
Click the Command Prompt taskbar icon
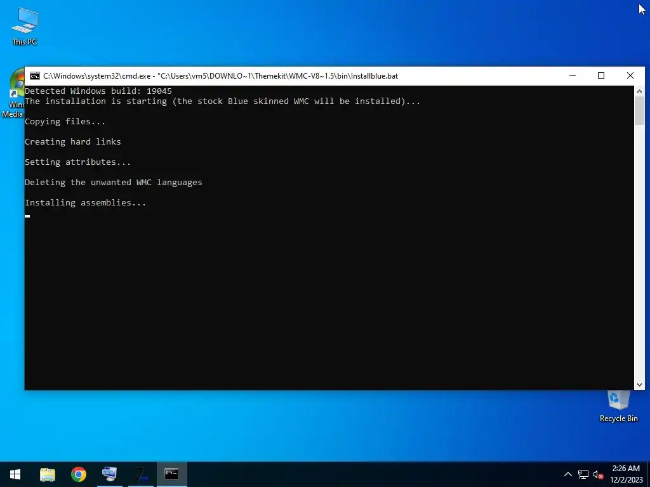point(171,474)
